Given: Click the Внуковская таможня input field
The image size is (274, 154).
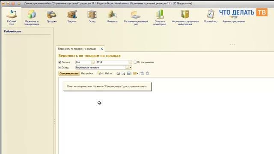Looking at the screenshot, I should (101, 68).
